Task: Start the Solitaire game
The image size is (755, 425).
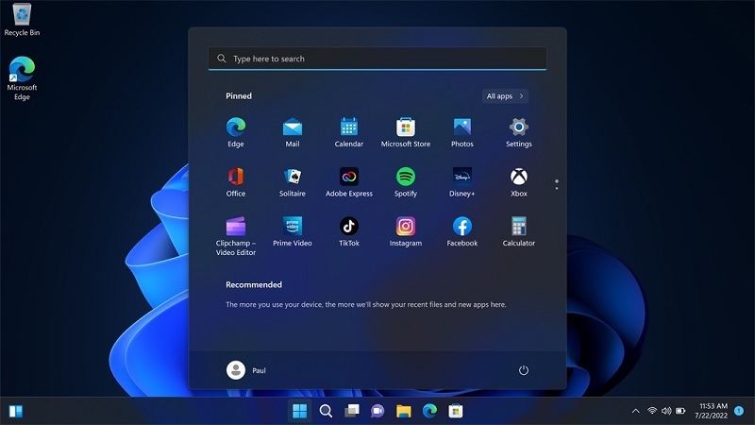Action: click(x=293, y=181)
